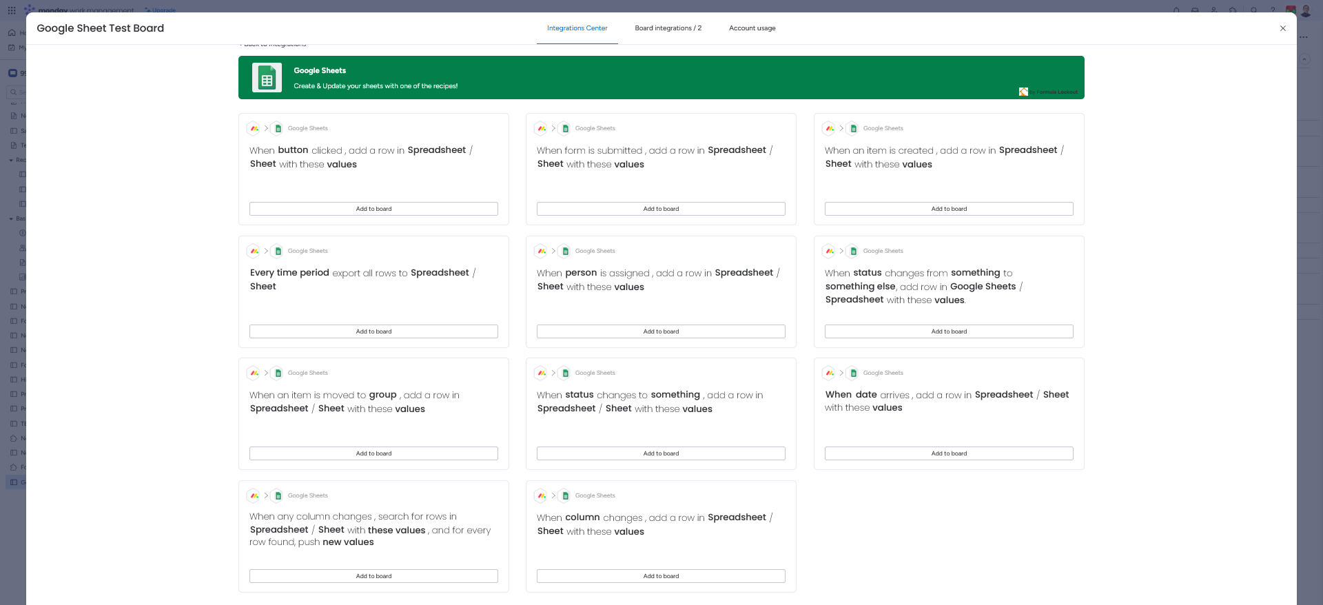
Task: Add the 'person is assigned' recipe to board
Action: [661, 331]
